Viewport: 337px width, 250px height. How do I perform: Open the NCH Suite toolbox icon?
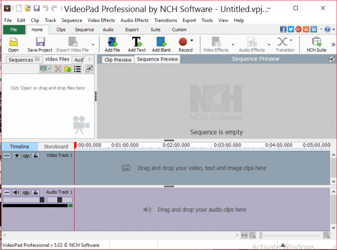click(316, 42)
